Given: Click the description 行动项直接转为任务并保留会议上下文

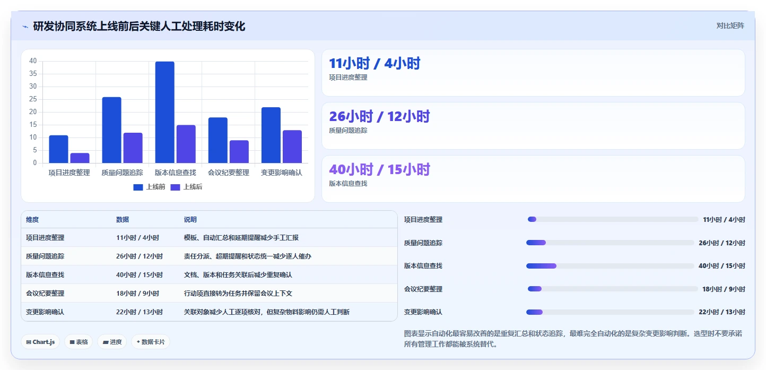Looking at the screenshot, I should (238, 294).
